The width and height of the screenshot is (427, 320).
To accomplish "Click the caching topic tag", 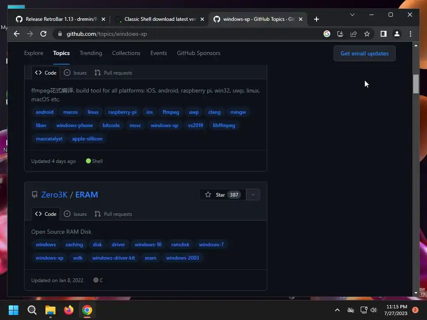I will coord(74,245).
